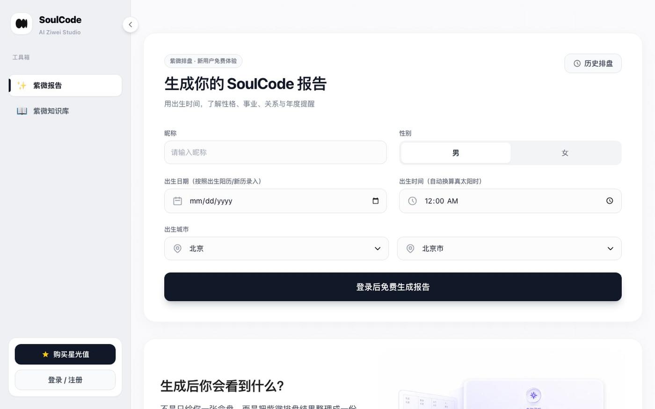Click the AI Ziwei Studio subtitle
The width and height of the screenshot is (655, 409).
pos(60,32)
